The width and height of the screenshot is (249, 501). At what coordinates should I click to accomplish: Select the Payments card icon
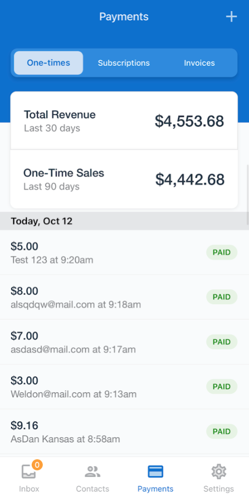(155, 472)
